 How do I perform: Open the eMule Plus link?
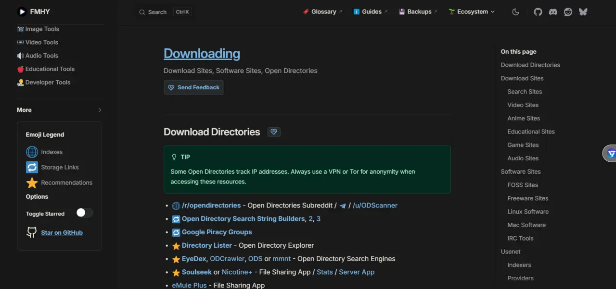coord(189,285)
